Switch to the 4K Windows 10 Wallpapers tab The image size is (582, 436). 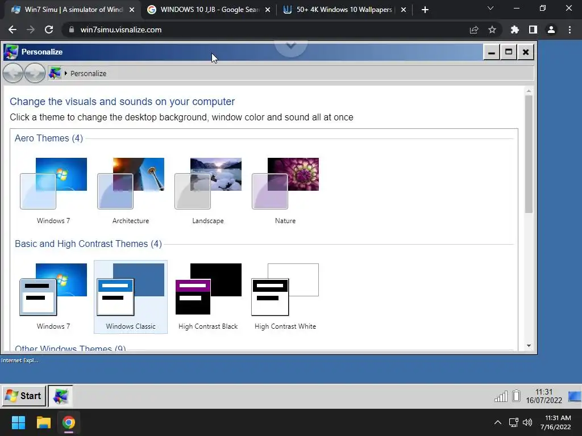point(344,10)
